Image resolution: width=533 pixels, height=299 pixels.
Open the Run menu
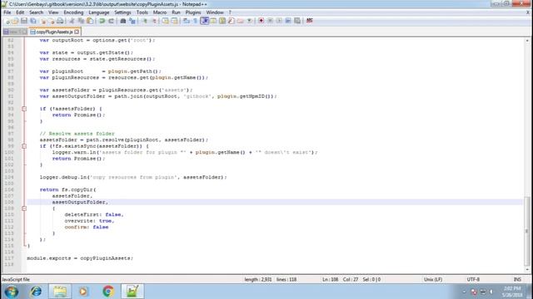click(176, 12)
